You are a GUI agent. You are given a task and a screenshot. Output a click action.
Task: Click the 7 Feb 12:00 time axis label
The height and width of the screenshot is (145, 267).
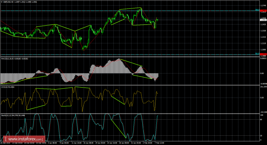(x=159, y=143)
